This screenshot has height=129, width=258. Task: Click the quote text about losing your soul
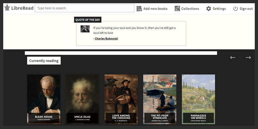134,30
